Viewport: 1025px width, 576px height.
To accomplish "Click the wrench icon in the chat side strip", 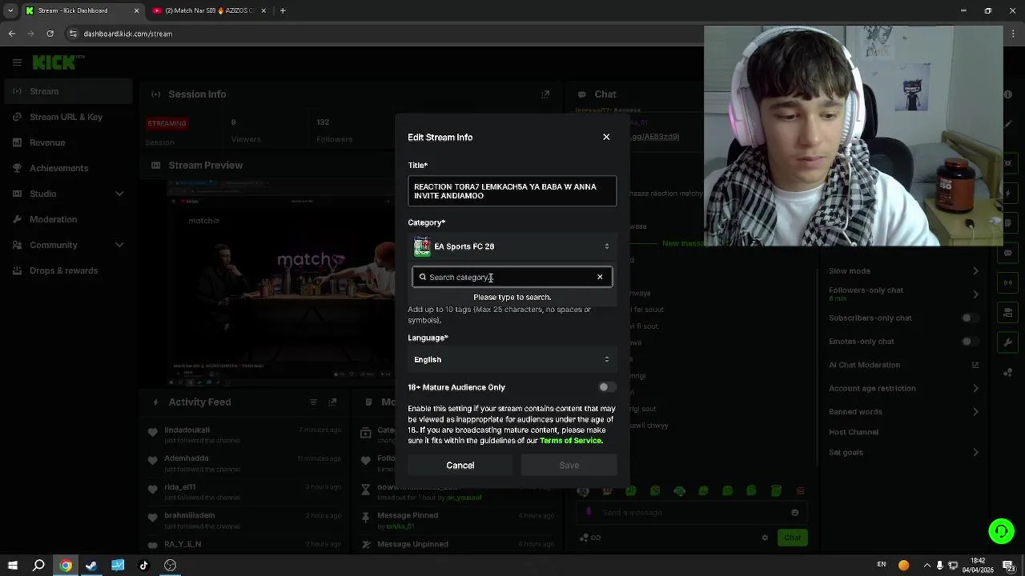I will click(x=1008, y=342).
